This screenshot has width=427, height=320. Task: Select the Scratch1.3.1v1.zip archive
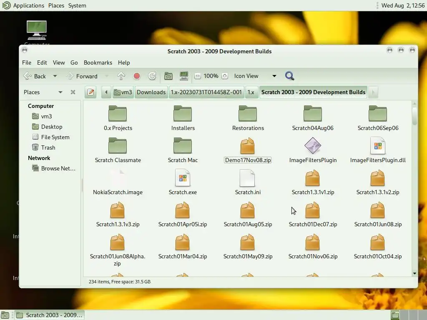point(313,182)
